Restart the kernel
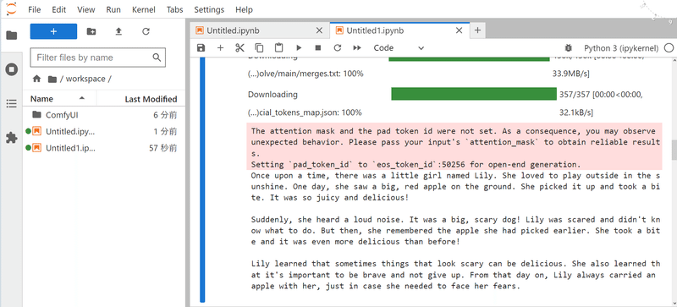The width and height of the screenshot is (677, 307). click(338, 48)
